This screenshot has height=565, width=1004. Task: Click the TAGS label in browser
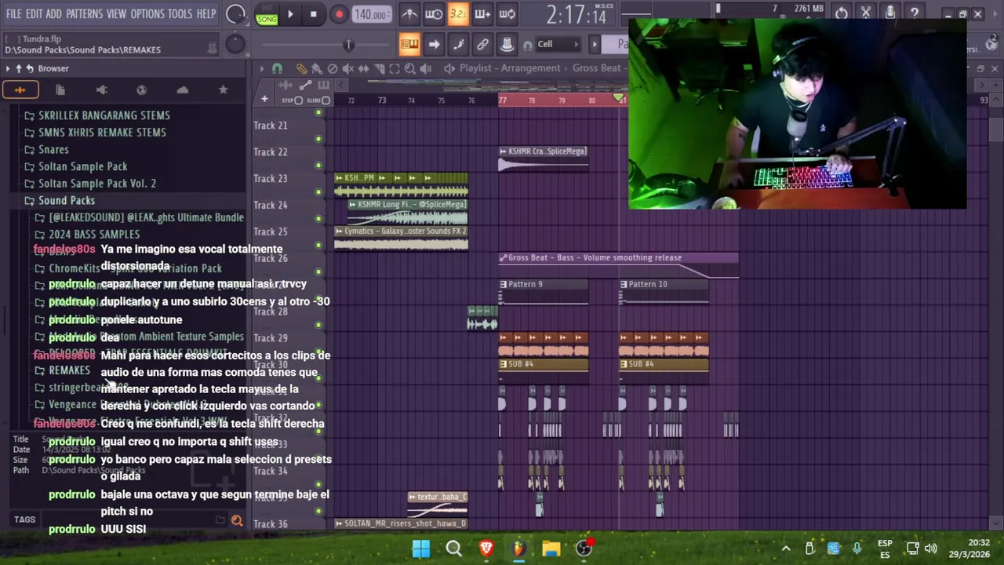pyautogui.click(x=24, y=519)
